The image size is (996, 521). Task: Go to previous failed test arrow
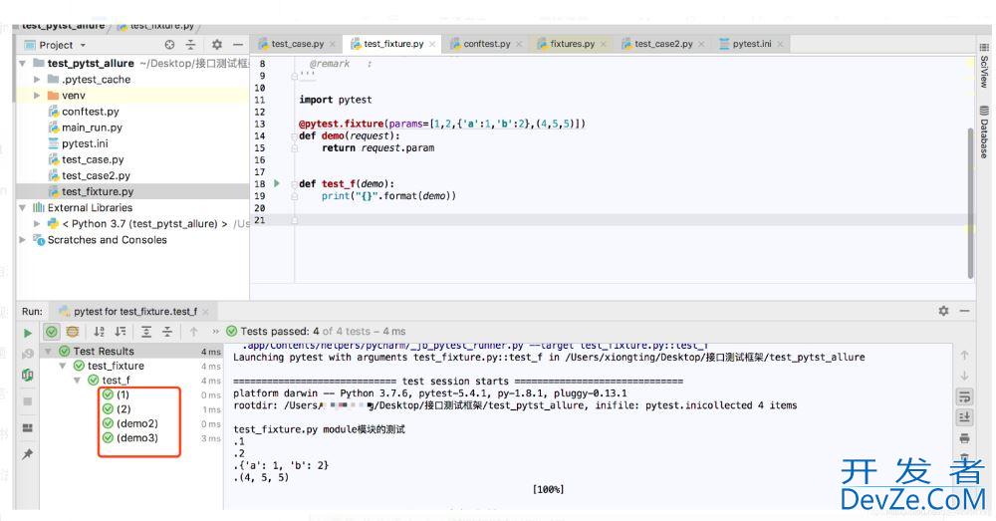(x=194, y=331)
